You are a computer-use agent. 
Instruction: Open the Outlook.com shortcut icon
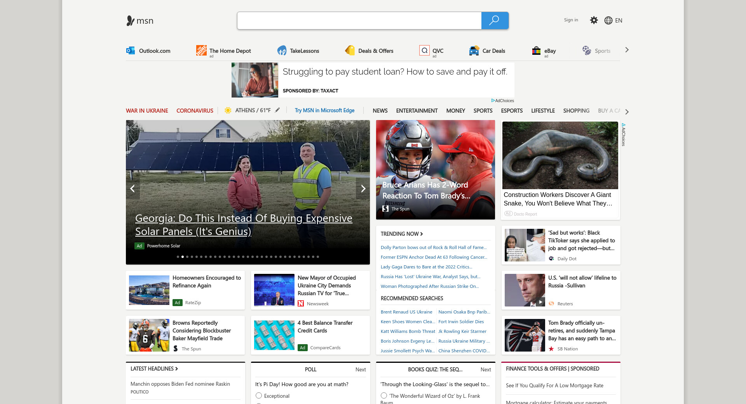[x=131, y=50]
